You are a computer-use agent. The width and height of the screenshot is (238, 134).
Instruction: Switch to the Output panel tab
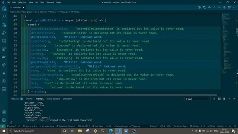tap(29, 99)
